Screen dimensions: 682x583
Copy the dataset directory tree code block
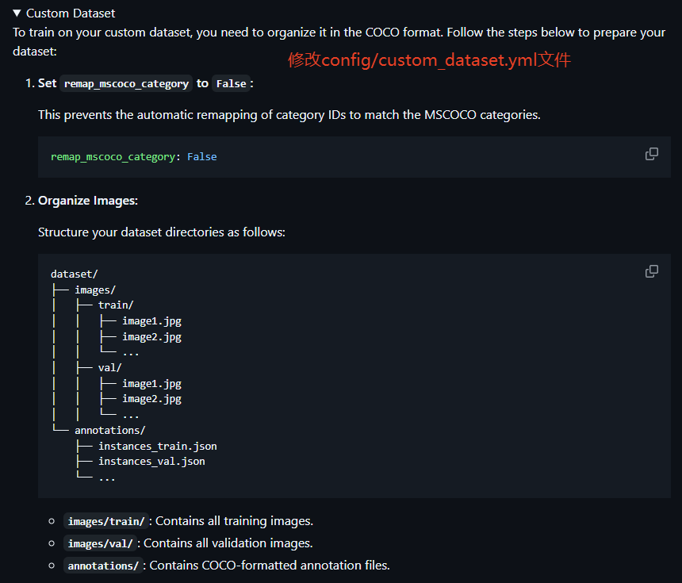coord(651,271)
